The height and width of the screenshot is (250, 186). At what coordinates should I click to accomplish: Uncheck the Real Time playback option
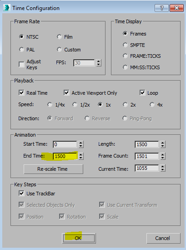tap(21, 93)
